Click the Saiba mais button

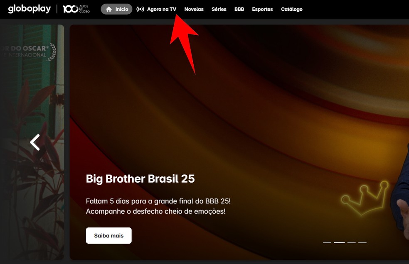coord(109,236)
